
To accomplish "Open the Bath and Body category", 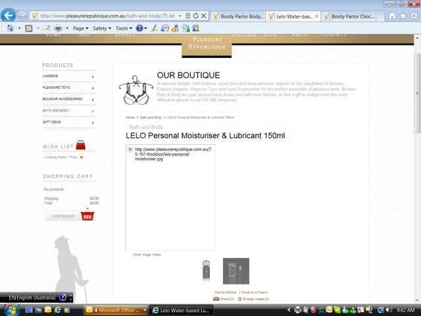I will (x=56, y=111).
